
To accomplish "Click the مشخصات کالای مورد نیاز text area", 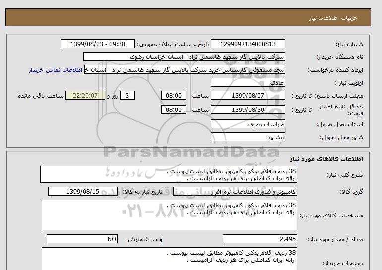I will pos(169,215).
